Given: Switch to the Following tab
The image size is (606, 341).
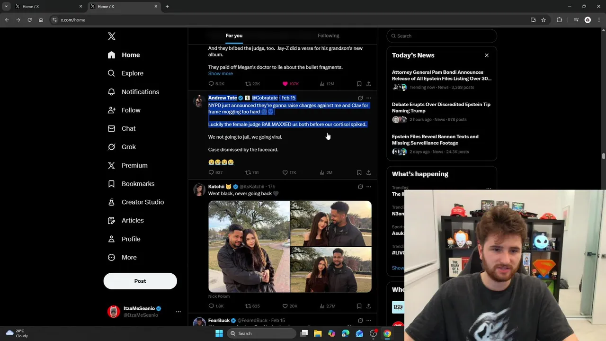Looking at the screenshot, I should click(329, 36).
